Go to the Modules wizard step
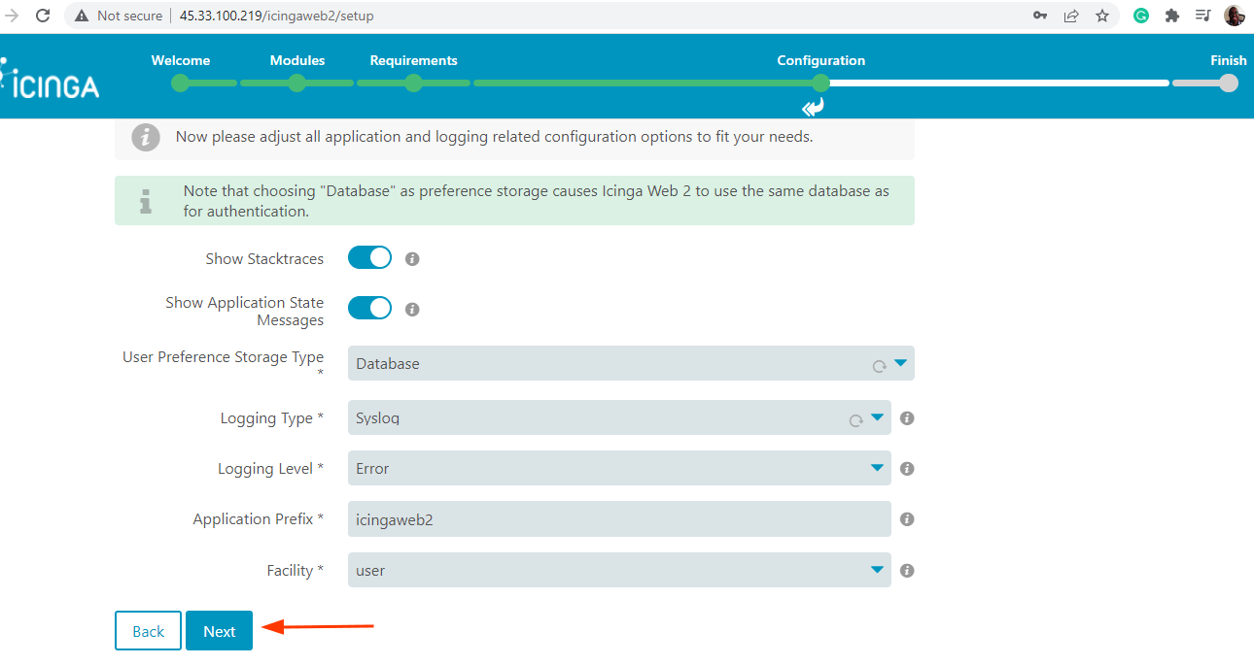Image resolution: width=1254 pixels, height=665 pixels. click(x=297, y=83)
